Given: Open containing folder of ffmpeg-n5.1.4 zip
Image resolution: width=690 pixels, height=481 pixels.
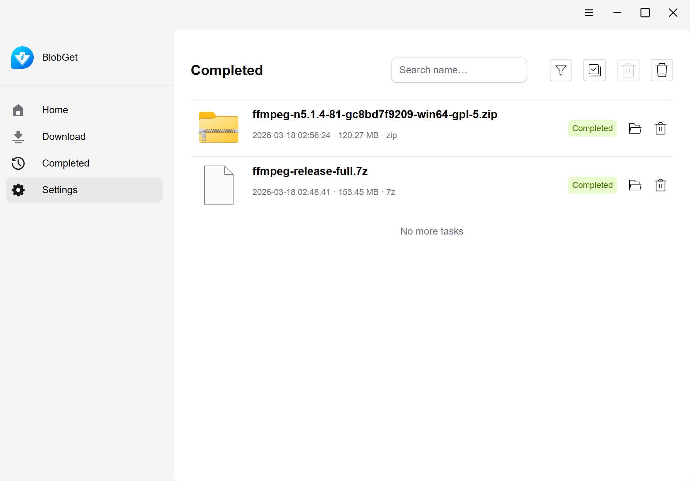Looking at the screenshot, I should [635, 128].
